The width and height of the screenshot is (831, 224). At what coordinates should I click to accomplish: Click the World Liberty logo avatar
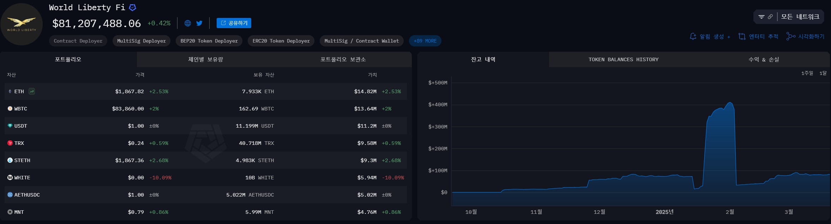pyautogui.click(x=22, y=24)
